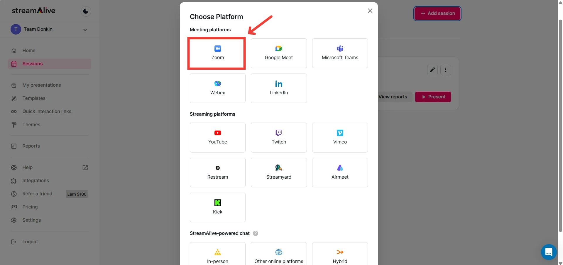The height and width of the screenshot is (265, 563).
Task: Pick the Vimeo streaming card
Action: click(340, 138)
